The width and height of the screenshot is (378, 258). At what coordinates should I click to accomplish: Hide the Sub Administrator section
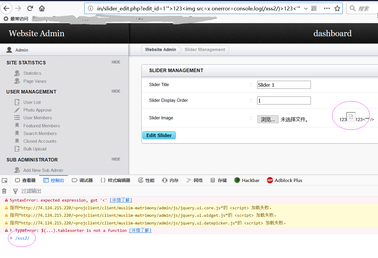116,159
